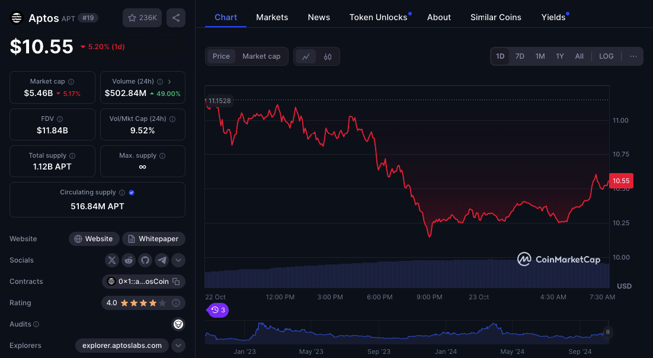Image resolution: width=653 pixels, height=358 pixels.
Task: Click the 5.20% (1d) price change
Action: click(x=103, y=47)
